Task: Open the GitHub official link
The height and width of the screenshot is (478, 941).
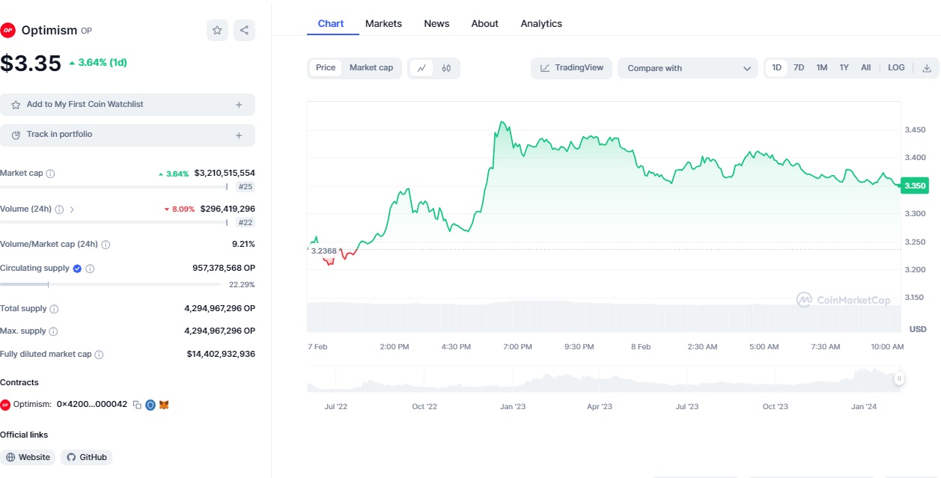Action: [86, 457]
